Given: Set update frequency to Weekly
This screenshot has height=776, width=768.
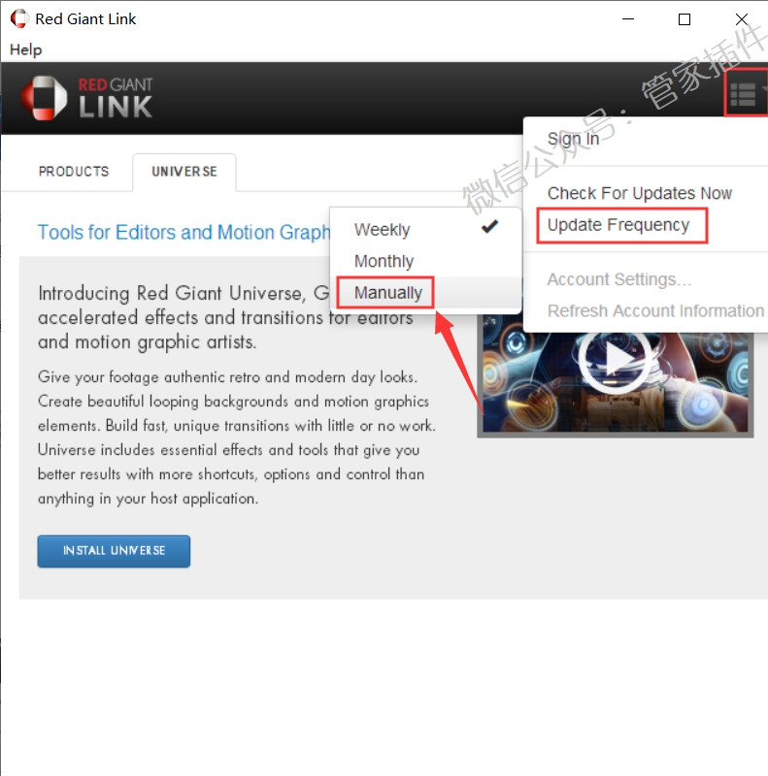Looking at the screenshot, I should pos(425,230).
